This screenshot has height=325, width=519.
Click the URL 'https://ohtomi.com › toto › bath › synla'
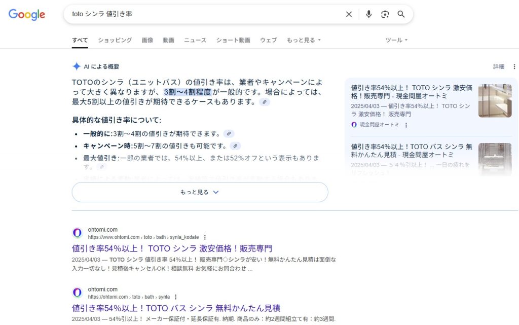coord(129,297)
